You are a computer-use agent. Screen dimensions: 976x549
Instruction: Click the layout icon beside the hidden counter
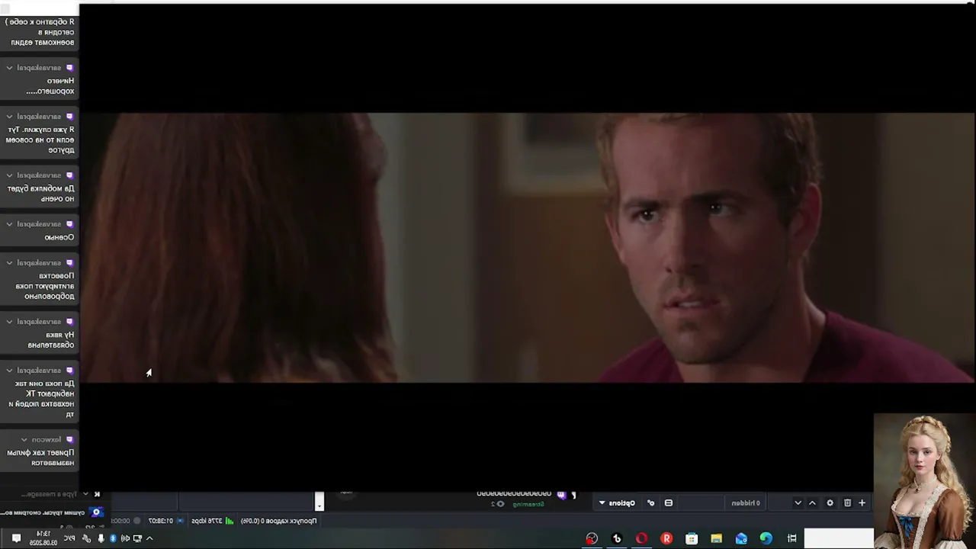669,503
